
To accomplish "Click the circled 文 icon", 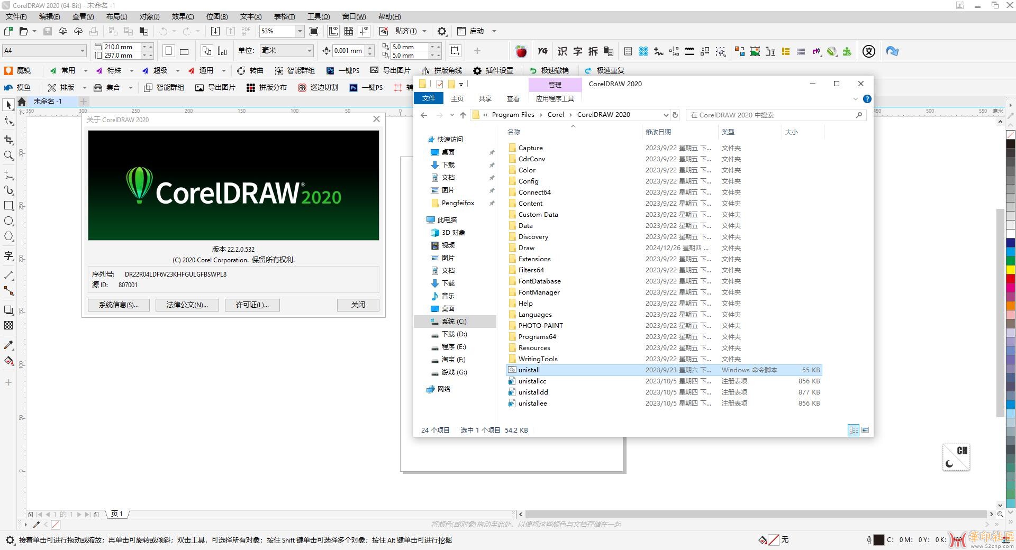I will coord(868,51).
